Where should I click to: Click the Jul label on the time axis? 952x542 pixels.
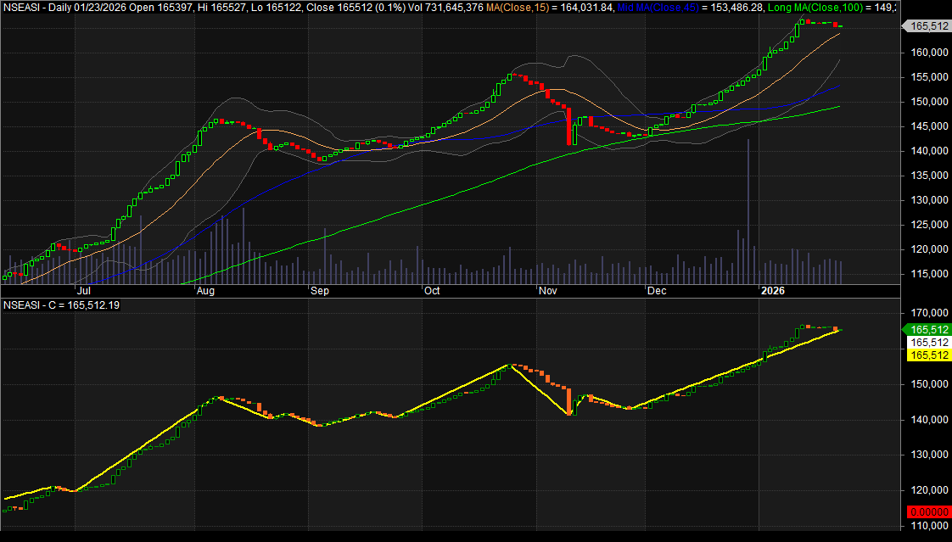point(87,291)
